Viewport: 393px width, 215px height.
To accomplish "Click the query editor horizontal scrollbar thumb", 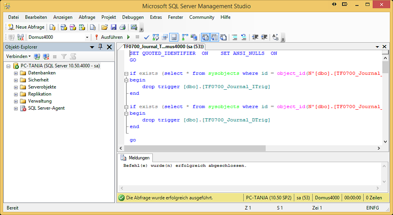I will click(195, 148).
